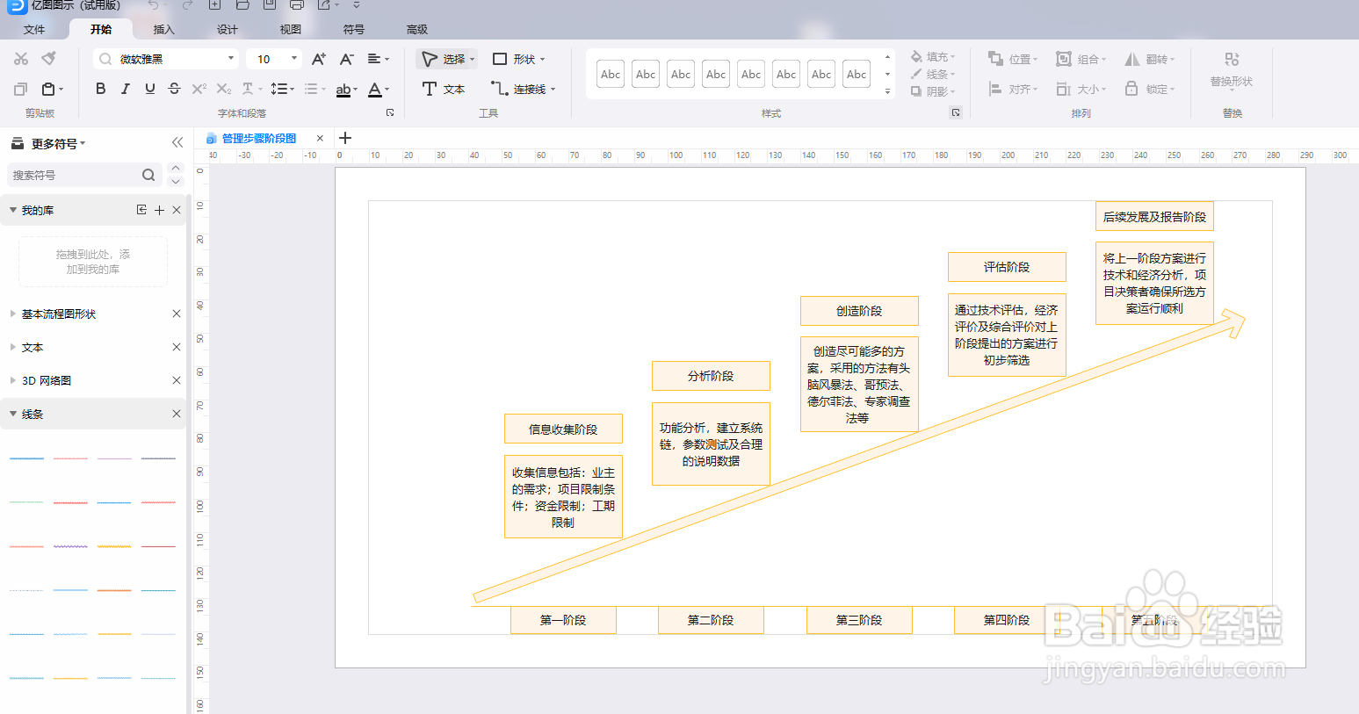Select the 管理步骤阶段图 document tab
The height and width of the screenshot is (714, 1359).
click(x=258, y=138)
